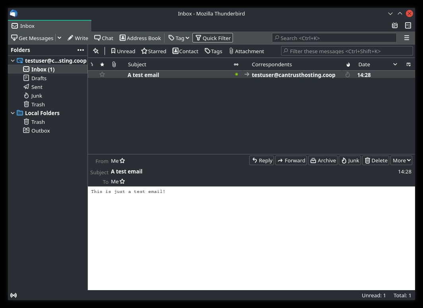Screen dimensions: 423x308
Task: Select the Inbox tab
Action: tap(50, 26)
